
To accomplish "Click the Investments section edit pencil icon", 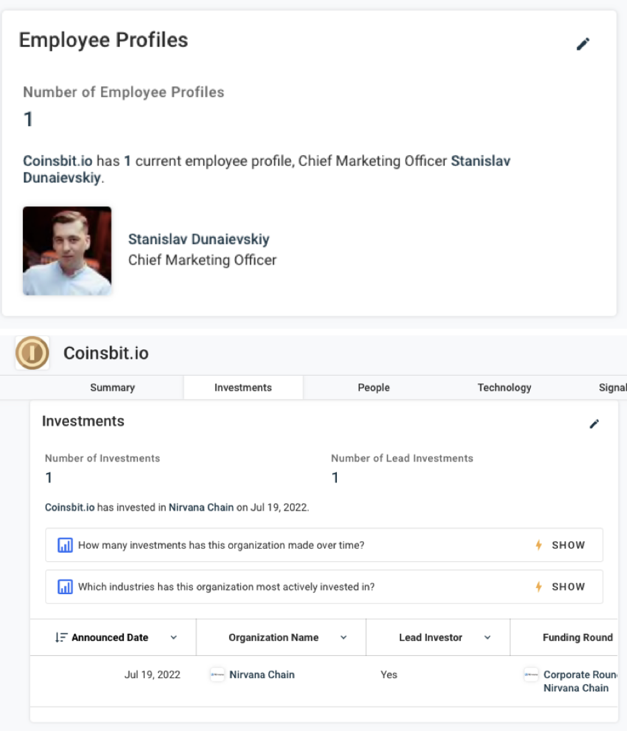I will tap(594, 424).
